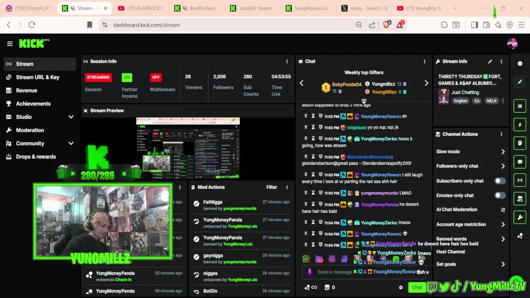
Task: Toggle stream preview icon in right sidebar
Action: [520, 106]
